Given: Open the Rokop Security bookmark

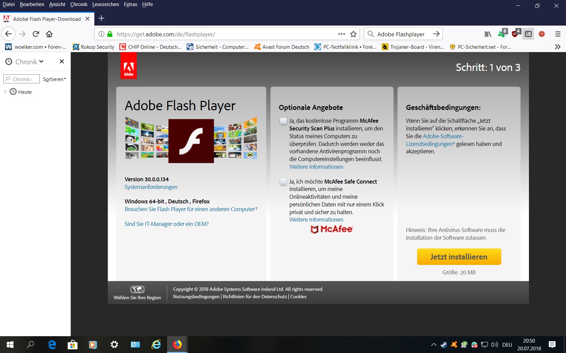Looking at the screenshot, I should 94,47.
